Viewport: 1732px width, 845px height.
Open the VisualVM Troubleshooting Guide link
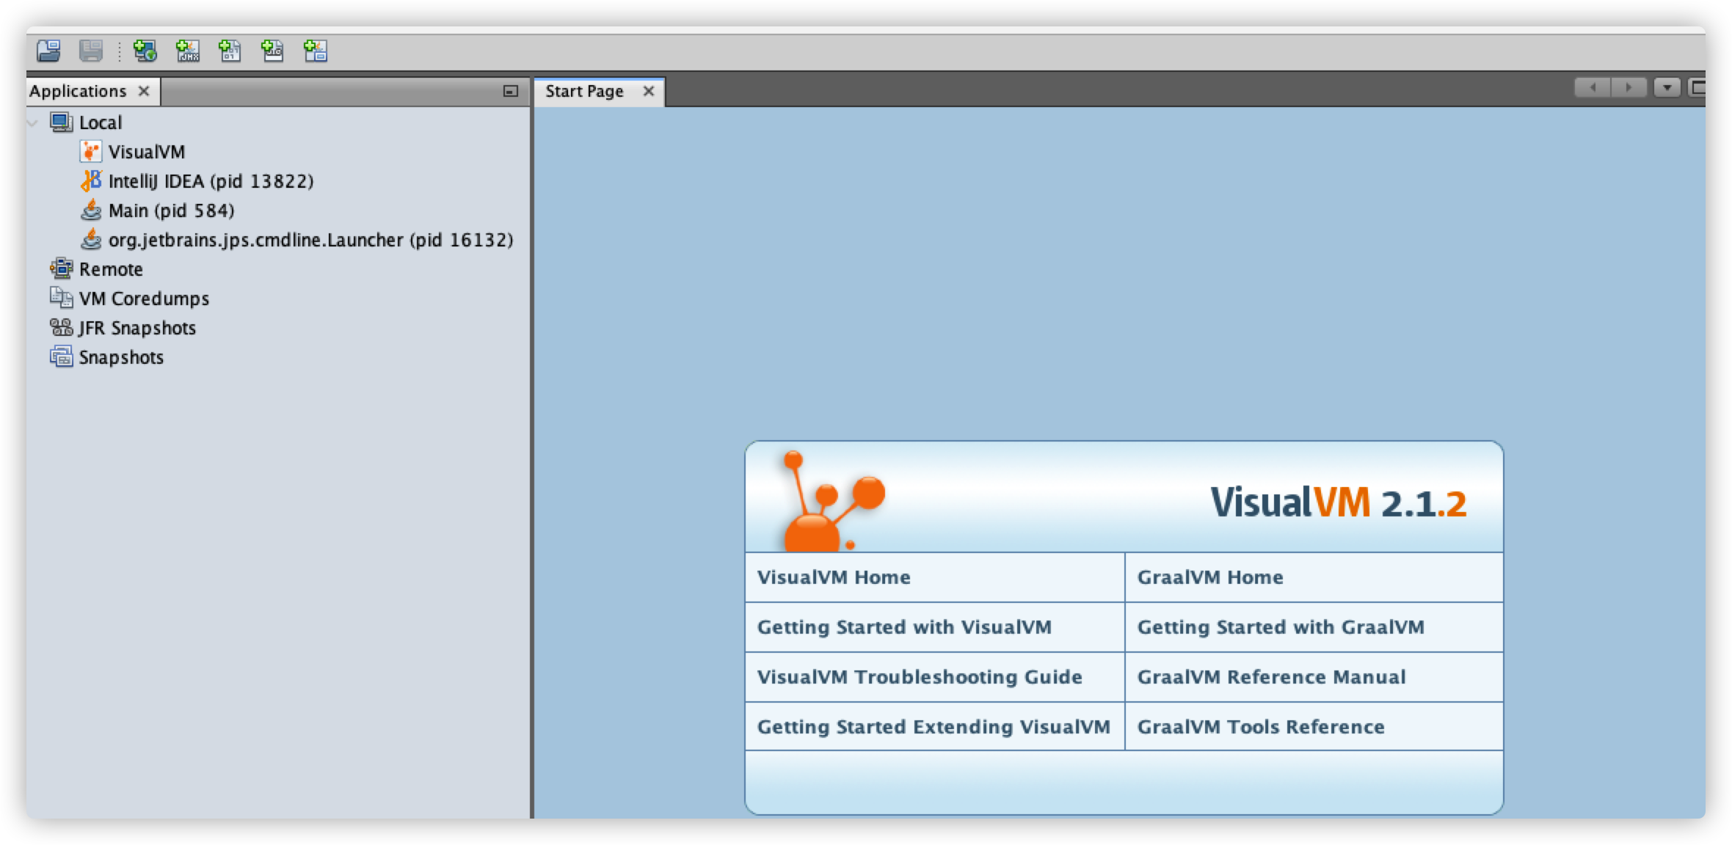pos(919,677)
